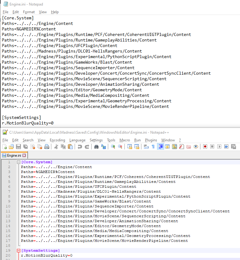
Task: Open the Edit menu in Notepad window
Action: coord(16,12)
